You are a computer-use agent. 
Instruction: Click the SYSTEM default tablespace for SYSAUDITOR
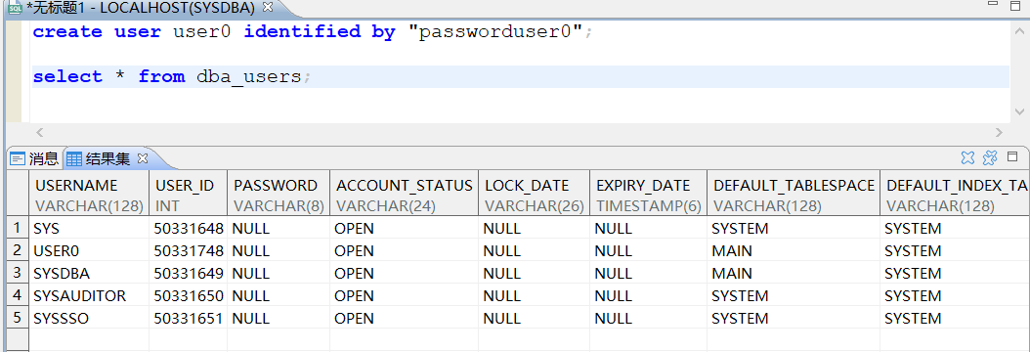pos(794,295)
